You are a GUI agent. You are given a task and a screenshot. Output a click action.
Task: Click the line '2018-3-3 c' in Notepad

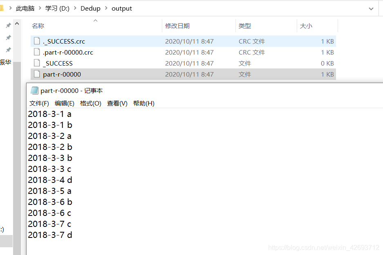[x=49, y=169]
